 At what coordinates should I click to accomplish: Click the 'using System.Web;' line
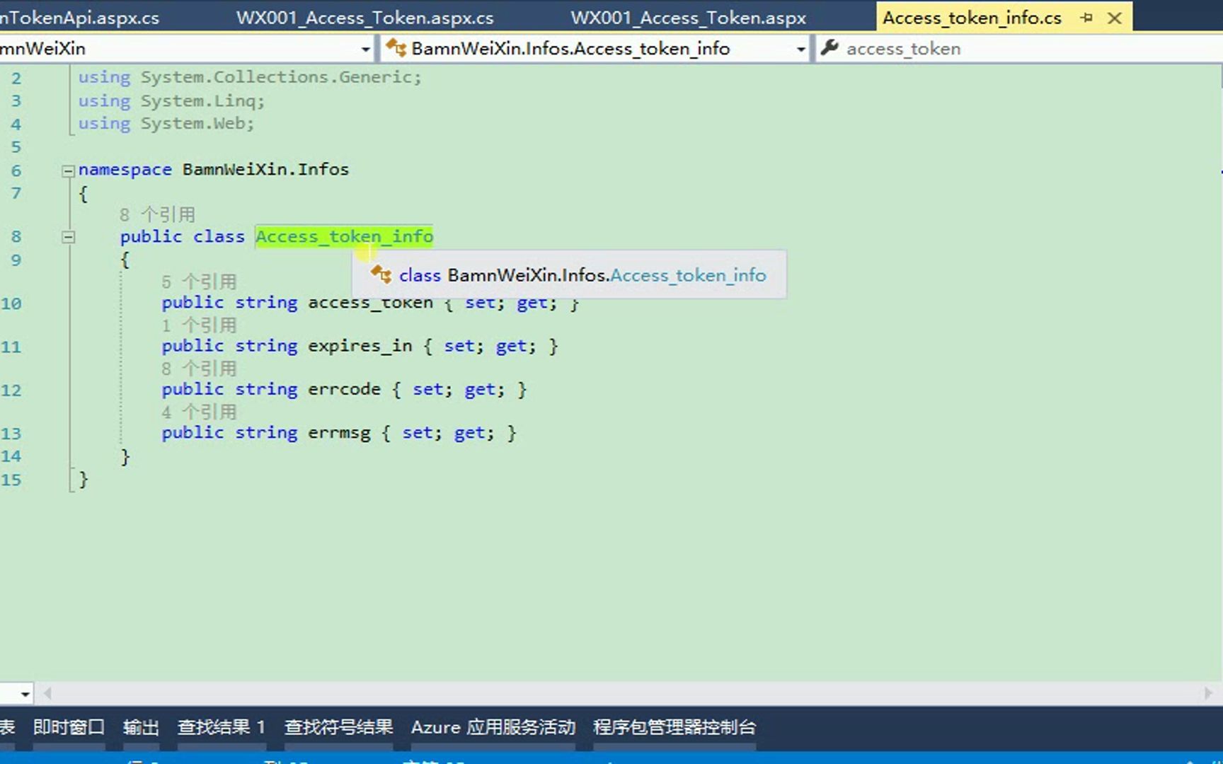coord(166,124)
